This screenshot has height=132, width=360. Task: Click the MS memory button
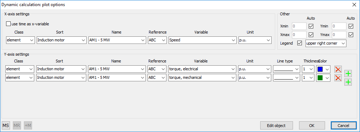6,126
